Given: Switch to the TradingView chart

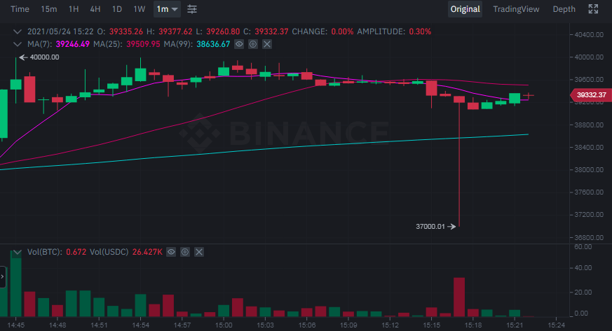Looking at the screenshot, I should tap(516, 9).
